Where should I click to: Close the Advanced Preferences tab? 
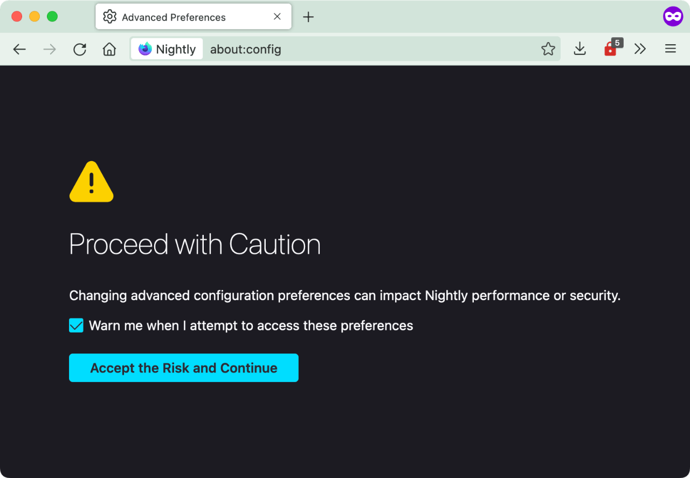coord(277,17)
